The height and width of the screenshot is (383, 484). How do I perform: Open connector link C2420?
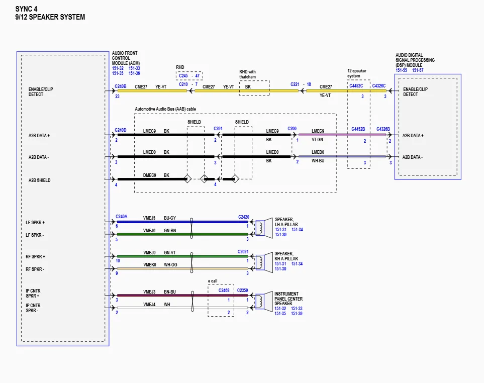point(244,217)
